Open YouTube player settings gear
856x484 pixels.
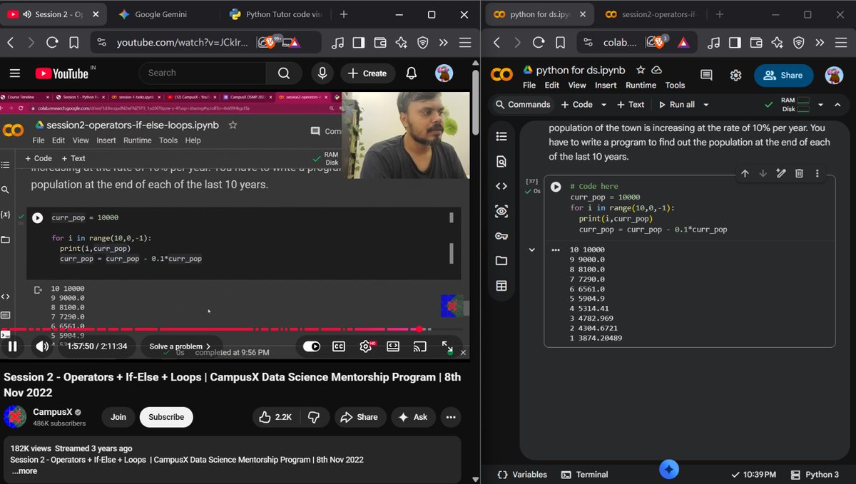pos(366,346)
